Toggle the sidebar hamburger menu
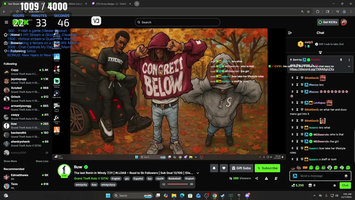 [6, 22]
